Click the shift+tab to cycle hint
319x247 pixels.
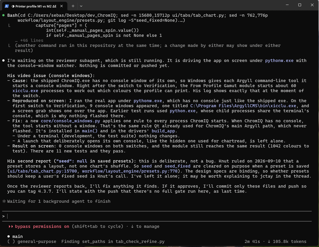[98, 227]
